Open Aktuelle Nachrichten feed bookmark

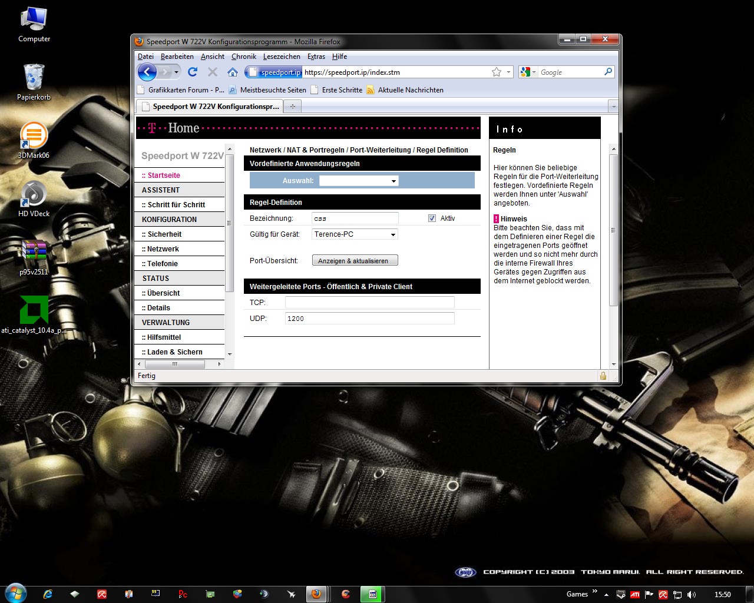coord(405,90)
